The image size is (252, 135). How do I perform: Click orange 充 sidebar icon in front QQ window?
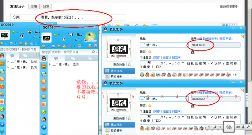point(44,89)
